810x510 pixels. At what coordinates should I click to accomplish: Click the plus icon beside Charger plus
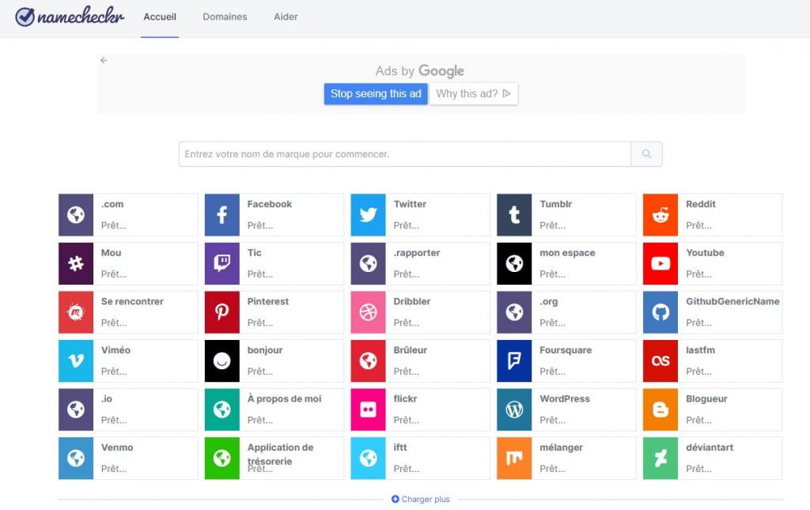[x=396, y=499]
